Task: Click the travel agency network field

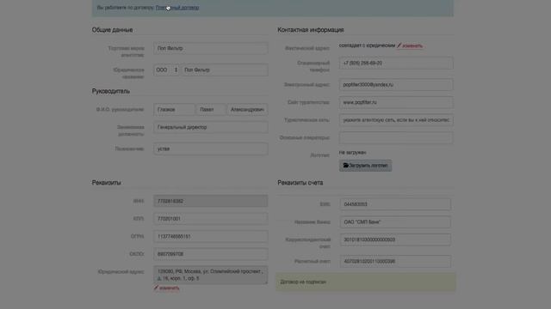Action: [x=396, y=120]
